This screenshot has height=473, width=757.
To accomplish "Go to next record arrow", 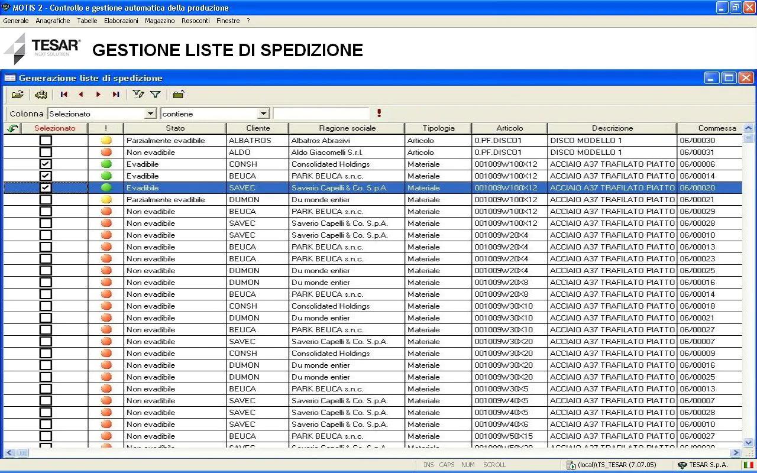I will [x=98, y=94].
